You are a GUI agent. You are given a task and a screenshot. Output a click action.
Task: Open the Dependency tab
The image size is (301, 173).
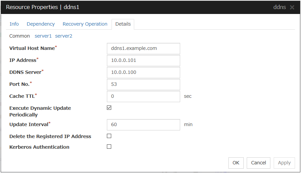point(41,24)
